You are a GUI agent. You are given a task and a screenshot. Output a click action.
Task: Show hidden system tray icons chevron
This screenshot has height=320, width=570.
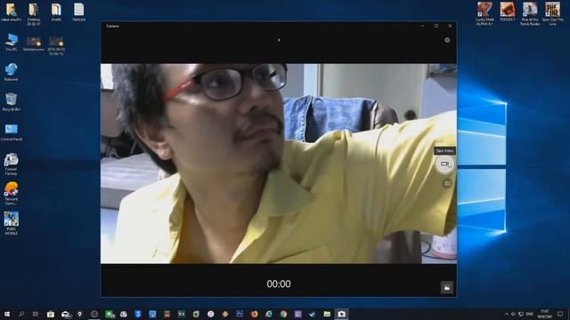pos(507,314)
